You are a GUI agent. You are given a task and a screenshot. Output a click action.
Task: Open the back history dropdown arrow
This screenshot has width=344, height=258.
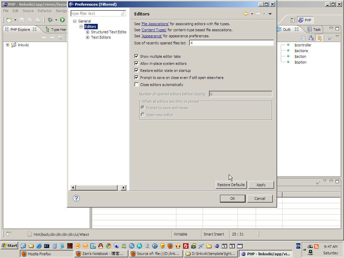(252, 14)
